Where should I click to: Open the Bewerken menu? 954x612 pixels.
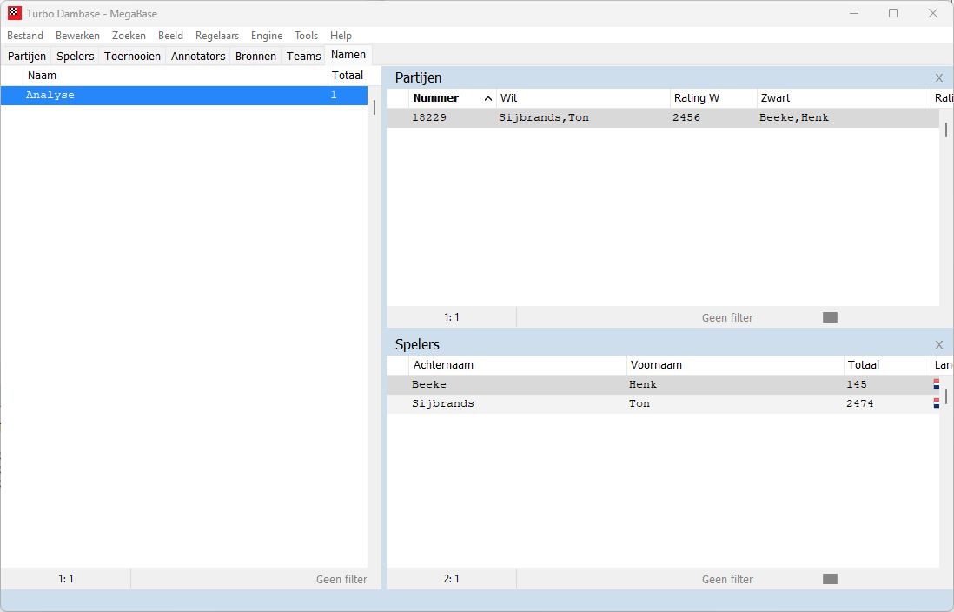(x=77, y=36)
